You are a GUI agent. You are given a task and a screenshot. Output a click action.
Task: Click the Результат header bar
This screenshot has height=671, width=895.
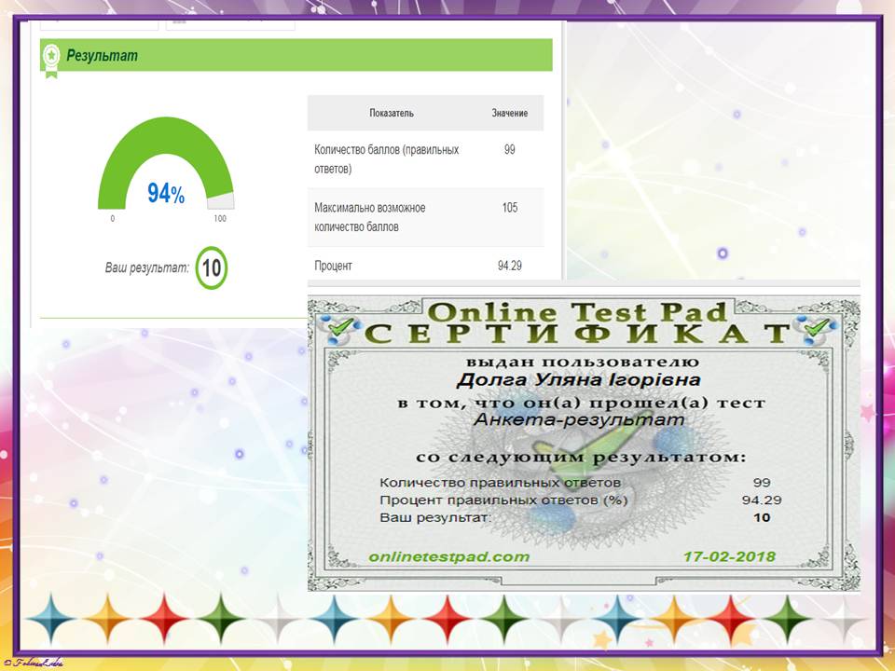(x=296, y=55)
